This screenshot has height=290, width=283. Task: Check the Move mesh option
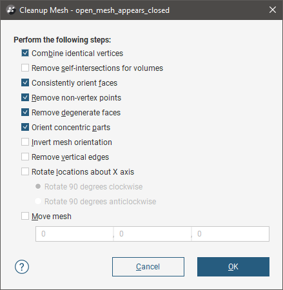point(25,216)
